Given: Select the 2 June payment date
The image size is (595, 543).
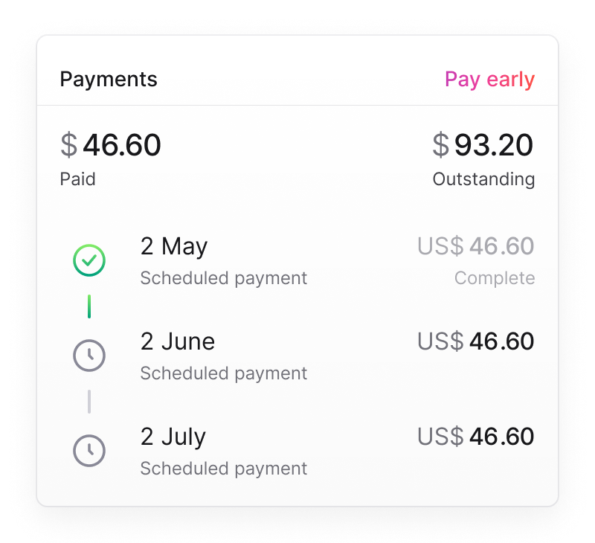Looking at the screenshot, I should pyautogui.click(x=178, y=342).
